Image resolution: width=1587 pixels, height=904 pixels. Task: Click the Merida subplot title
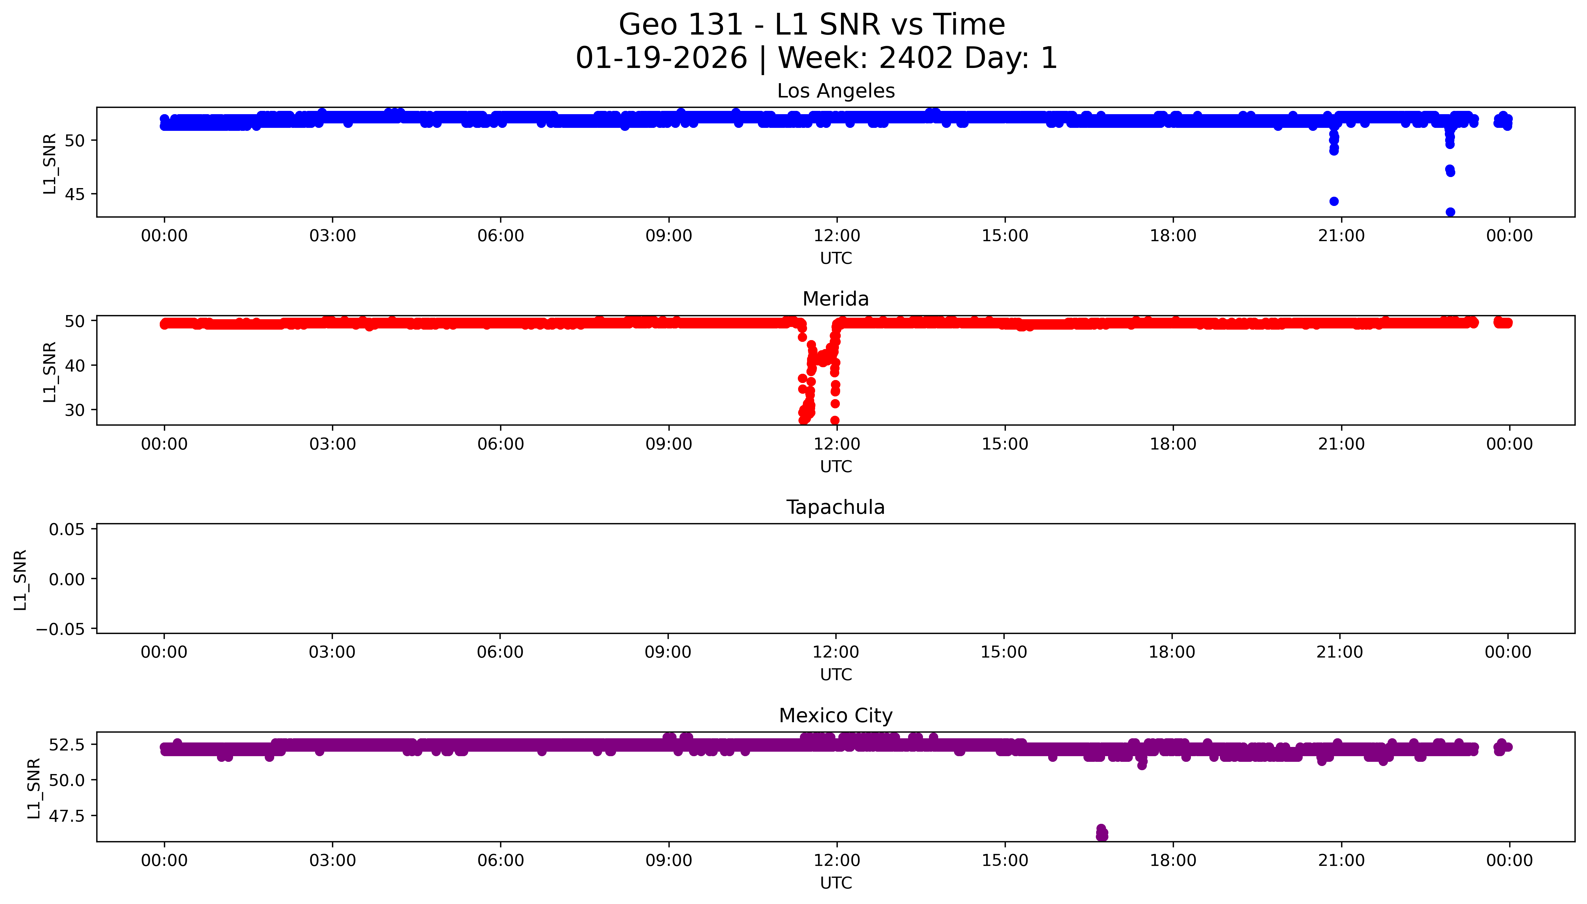pyautogui.click(x=835, y=299)
